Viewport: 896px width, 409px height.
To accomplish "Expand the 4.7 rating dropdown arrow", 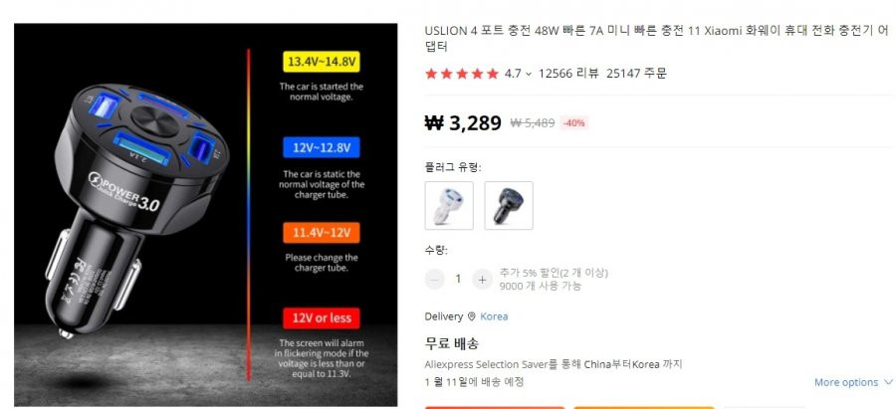I will click(529, 74).
